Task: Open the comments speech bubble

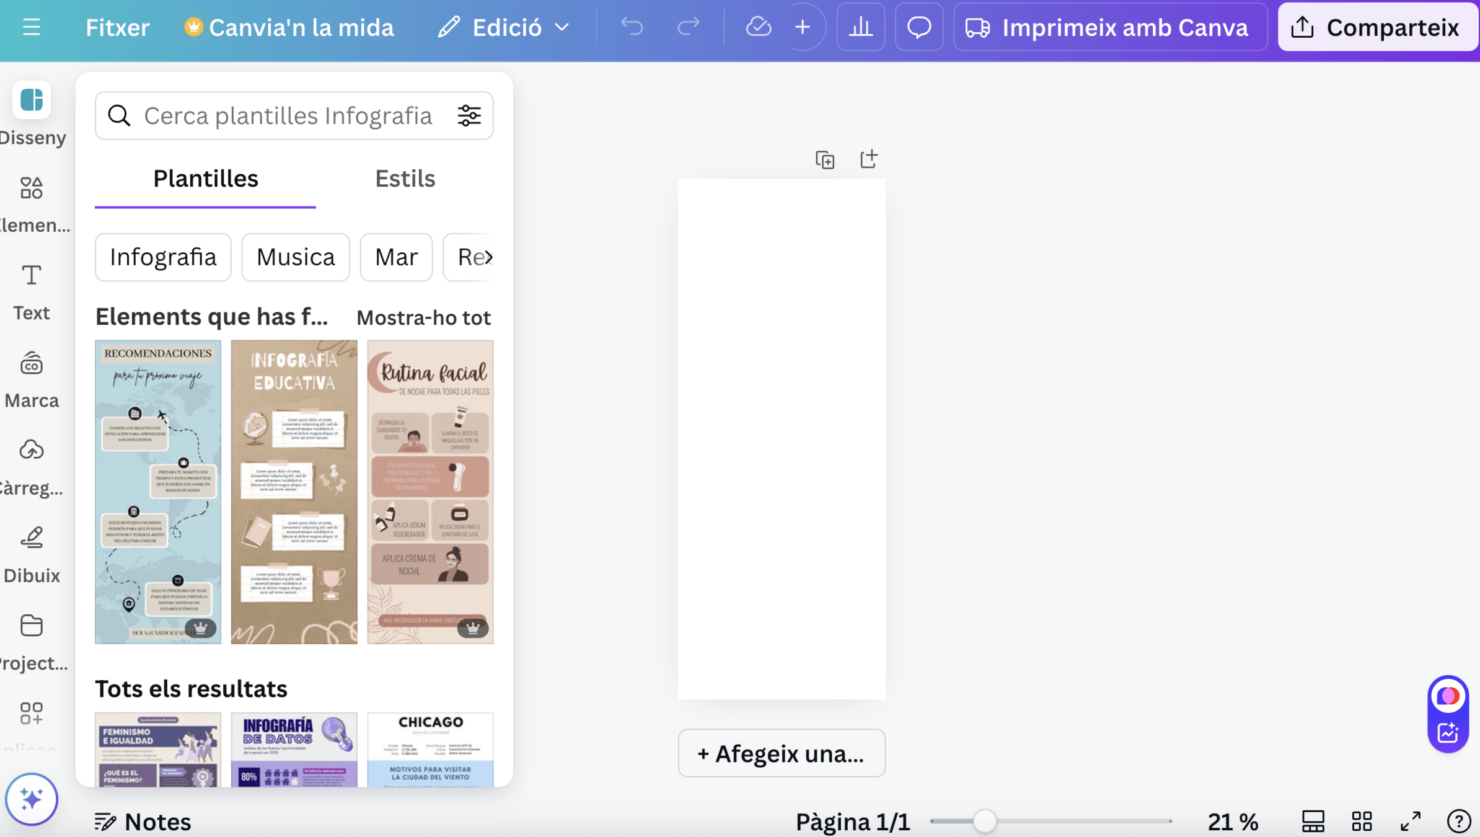Action: (x=918, y=27)
